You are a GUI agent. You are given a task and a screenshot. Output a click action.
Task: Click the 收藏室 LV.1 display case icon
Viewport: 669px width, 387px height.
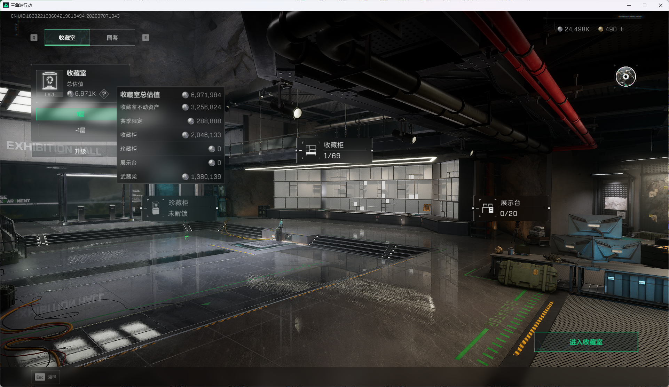49,83
